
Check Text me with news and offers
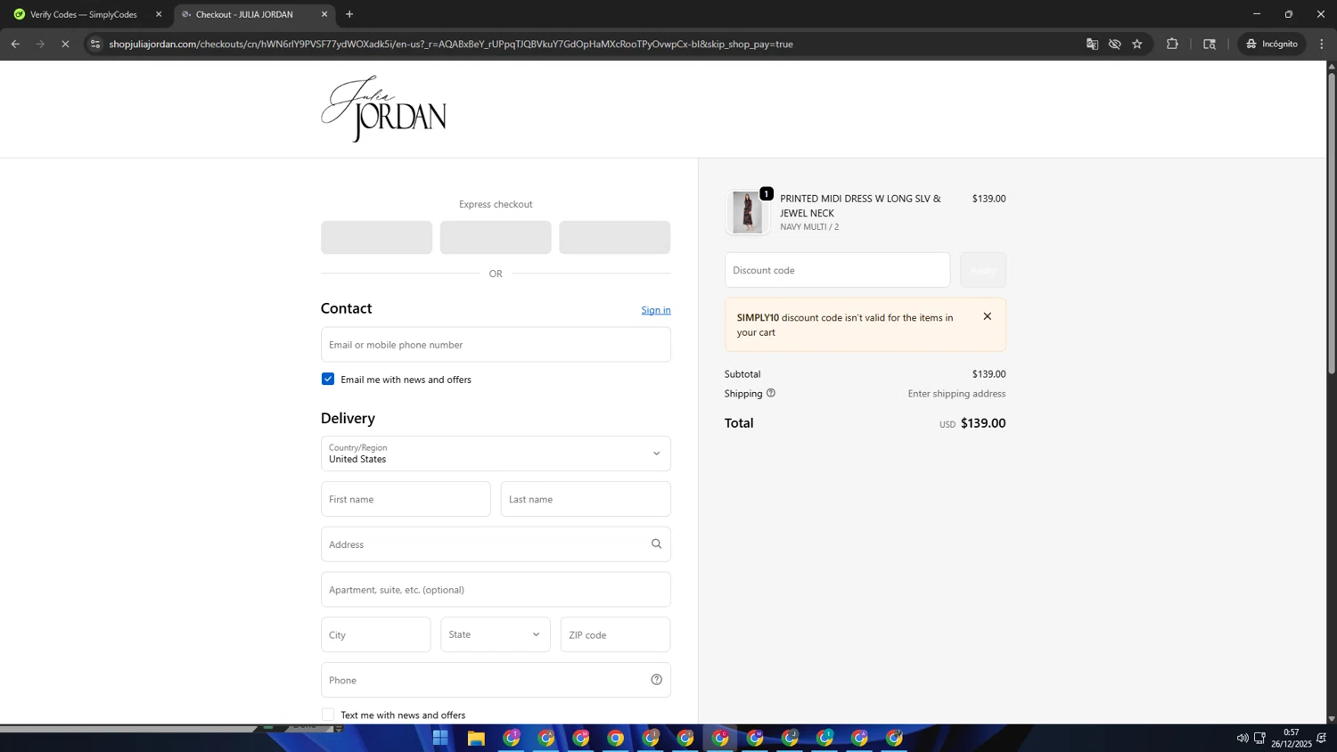point(328,715)
